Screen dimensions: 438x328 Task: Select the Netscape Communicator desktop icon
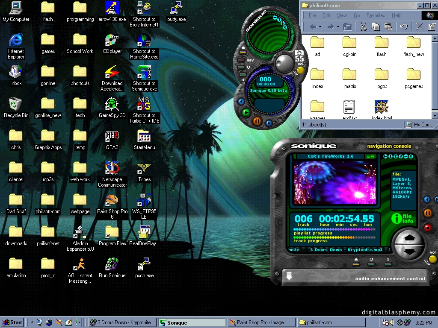pos(112,170)
